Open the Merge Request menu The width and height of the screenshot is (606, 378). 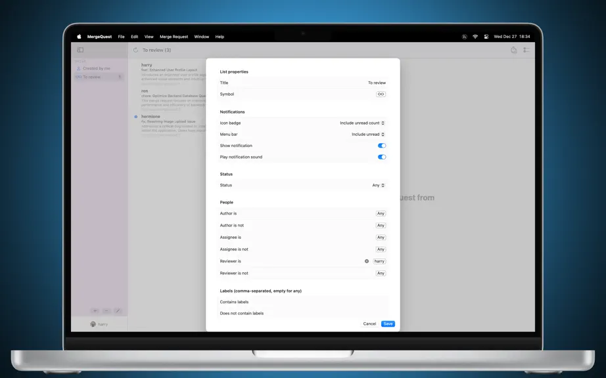(x=174, y=37)
